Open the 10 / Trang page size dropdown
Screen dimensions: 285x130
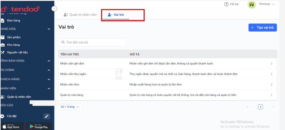(x=70, y=107)
